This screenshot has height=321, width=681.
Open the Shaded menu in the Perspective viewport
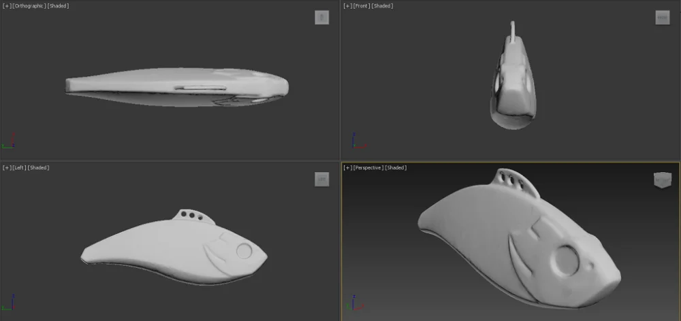coord(396,167)
